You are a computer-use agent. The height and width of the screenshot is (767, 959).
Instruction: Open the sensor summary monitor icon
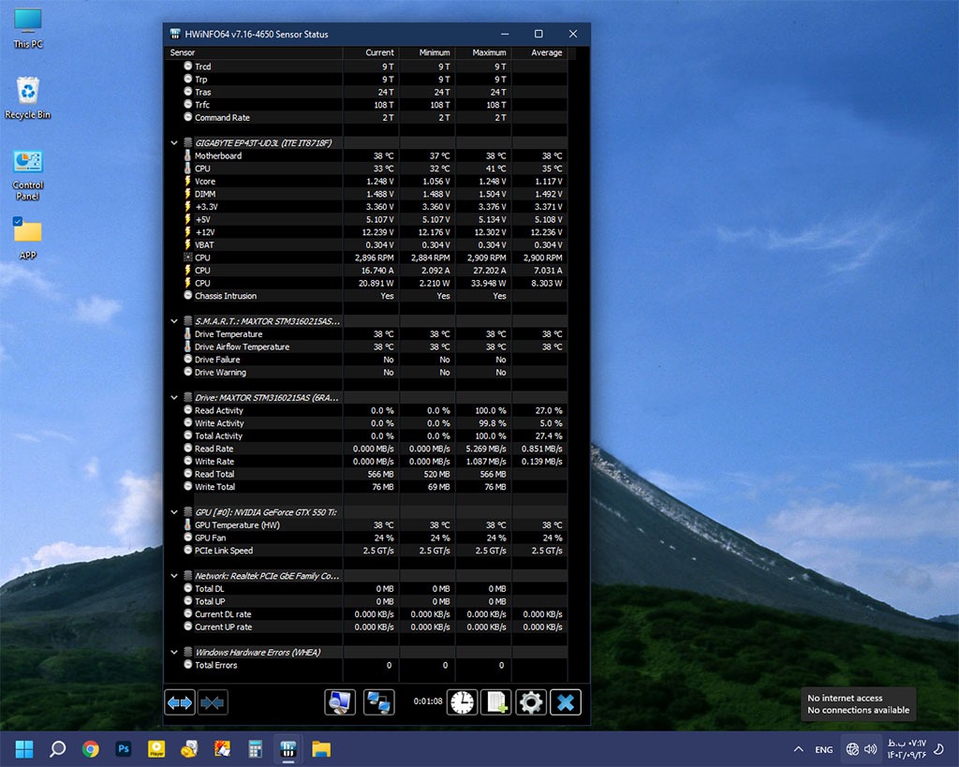340,701
